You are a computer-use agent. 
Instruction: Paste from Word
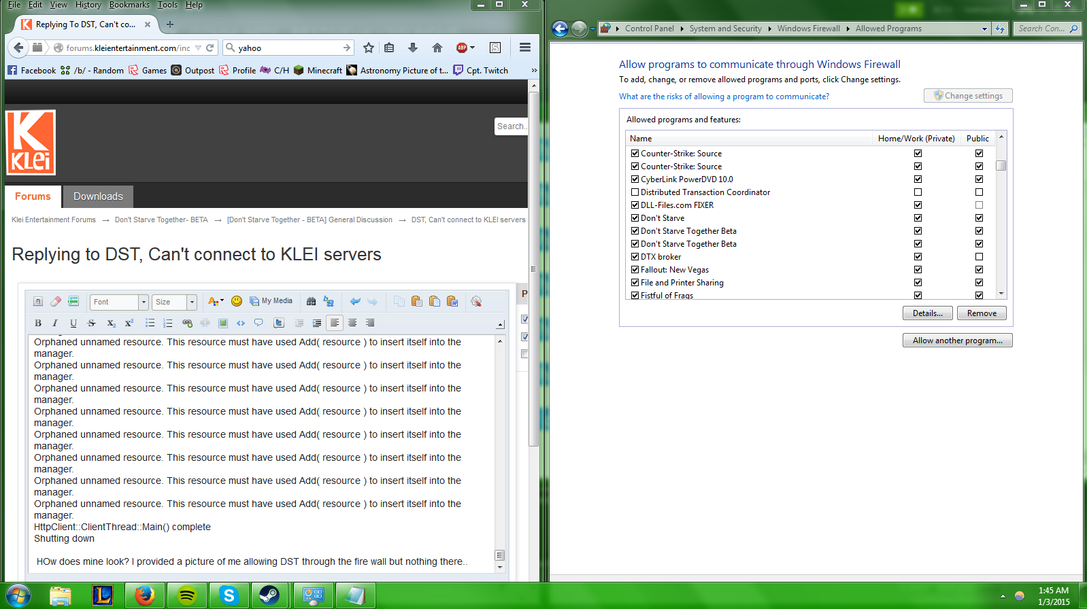click(x=452, y=301)
